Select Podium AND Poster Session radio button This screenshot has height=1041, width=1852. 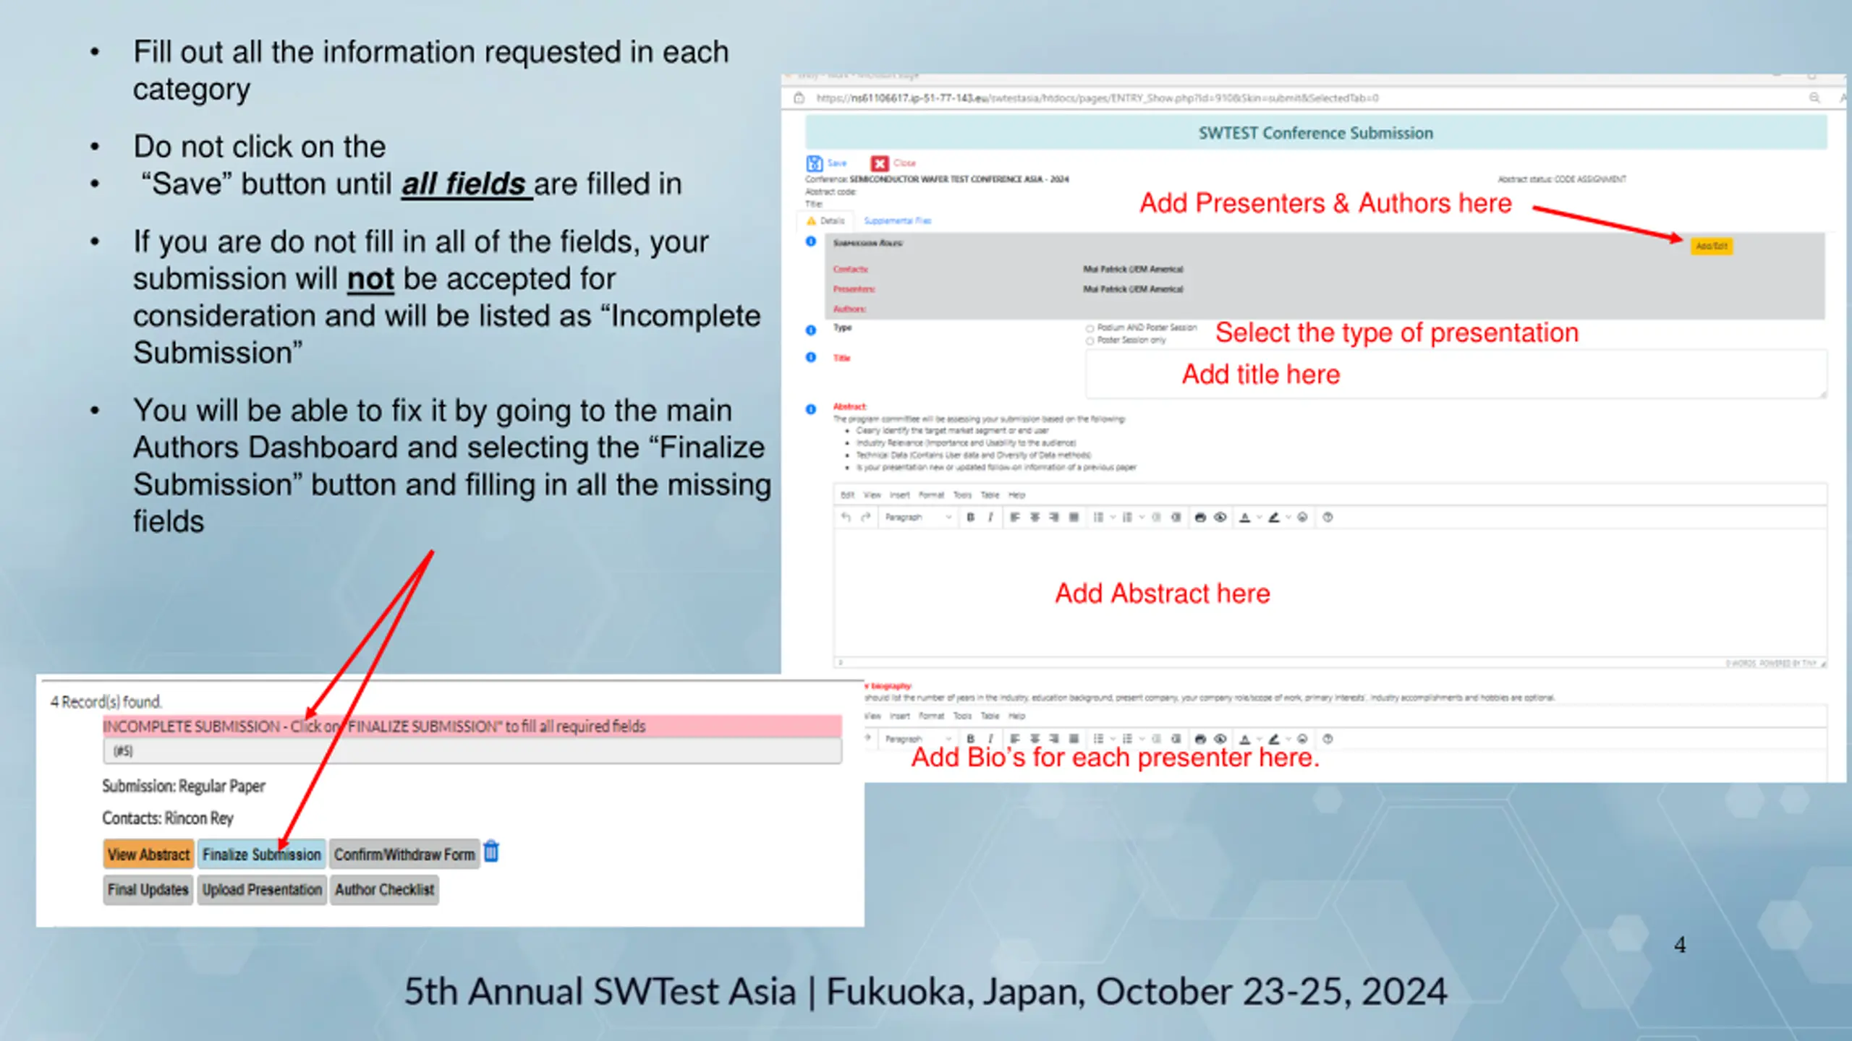[1089, 328]
